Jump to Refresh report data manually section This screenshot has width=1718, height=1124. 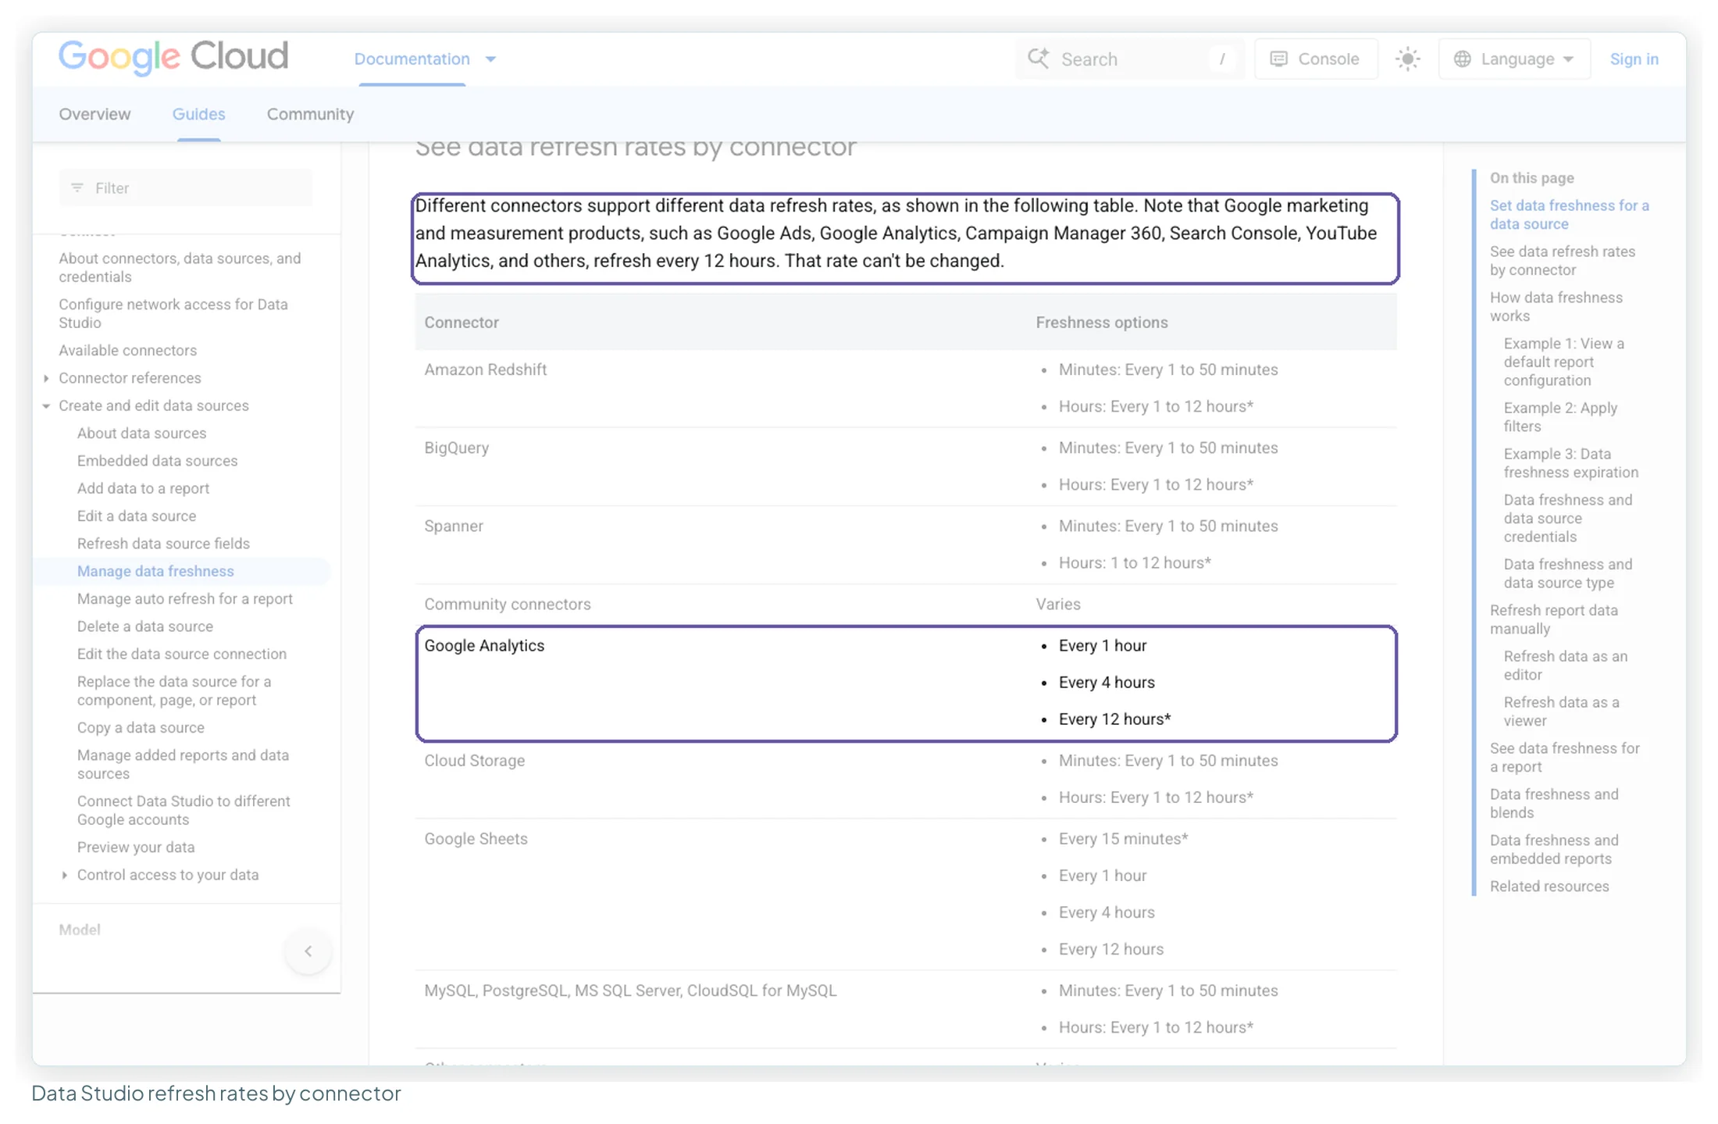pos(1553,619)
